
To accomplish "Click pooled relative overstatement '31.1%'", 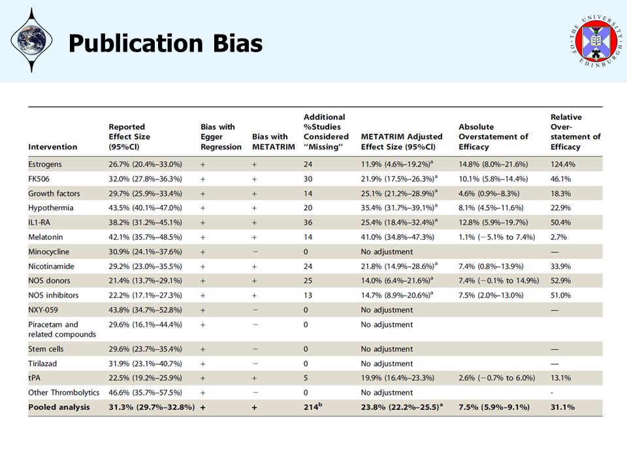I will [562, 407].
